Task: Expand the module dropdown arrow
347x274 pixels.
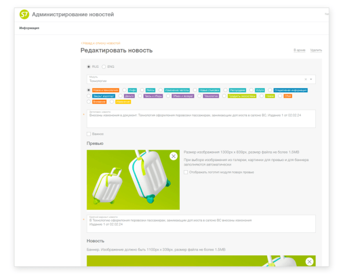Action: [311, 79]
